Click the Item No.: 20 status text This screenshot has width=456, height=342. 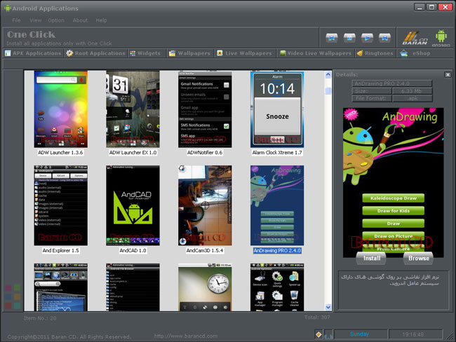(x=40, y=318)
